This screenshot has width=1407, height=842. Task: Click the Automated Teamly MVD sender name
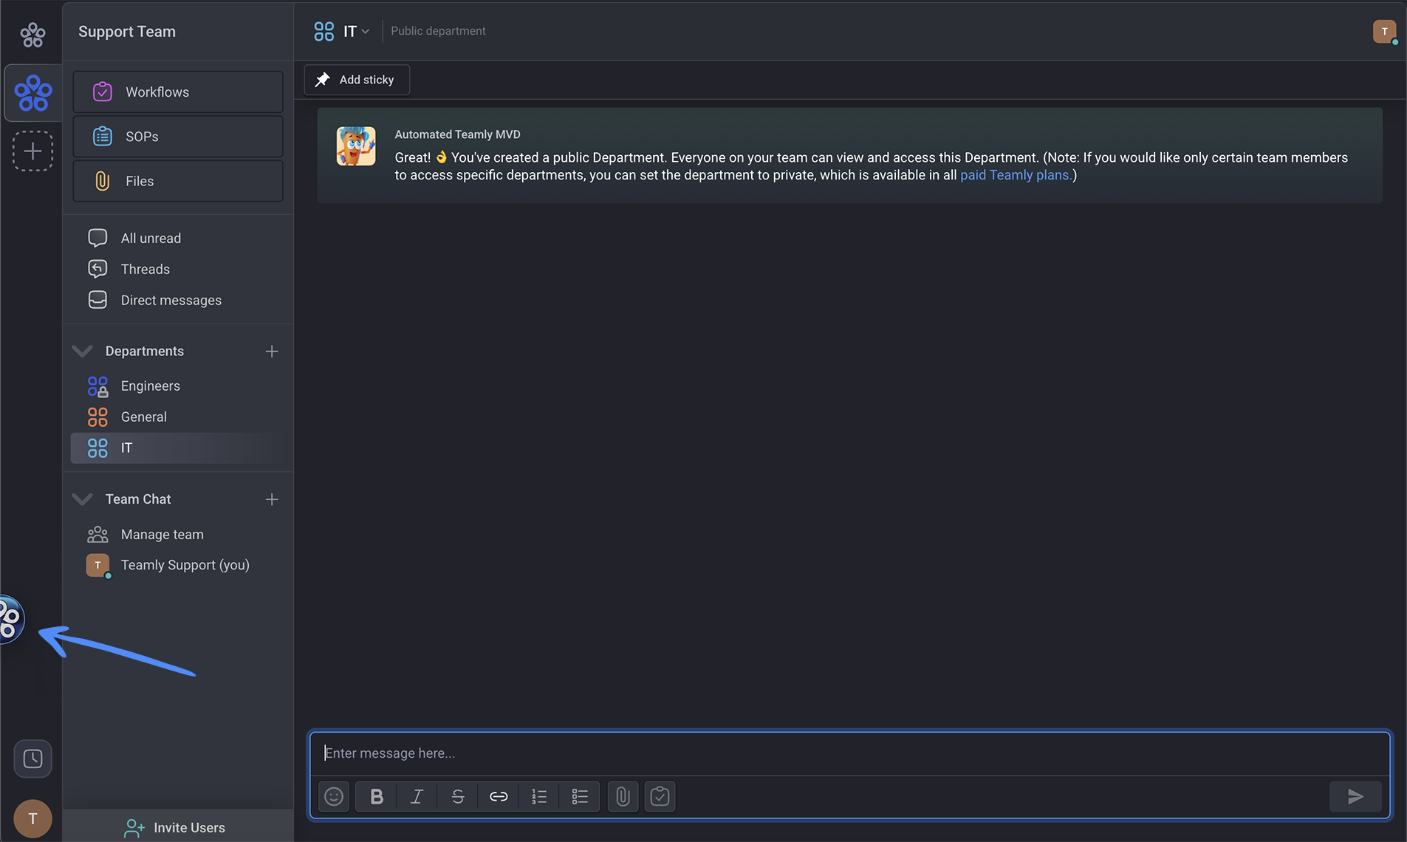coord(457,134)
